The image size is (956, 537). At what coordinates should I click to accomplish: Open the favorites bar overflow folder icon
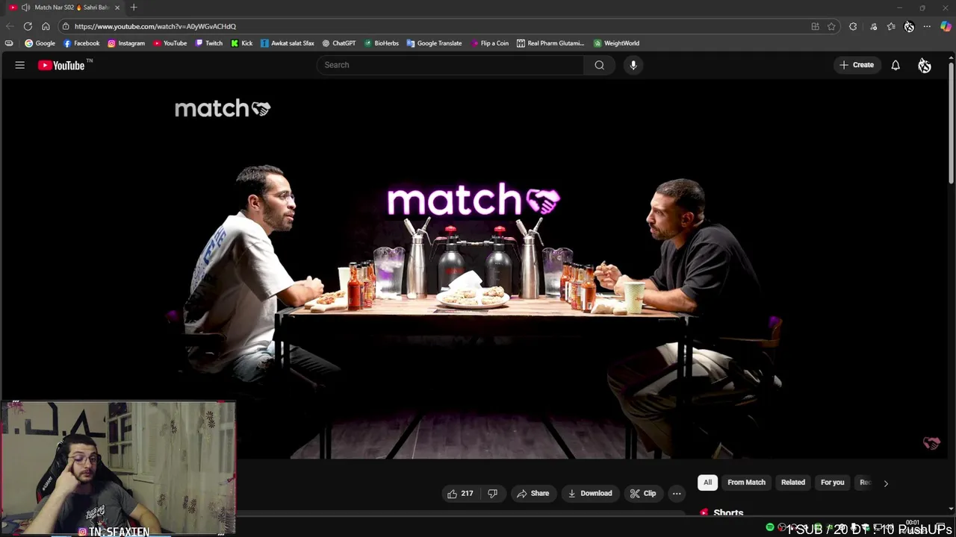[9, 43]
